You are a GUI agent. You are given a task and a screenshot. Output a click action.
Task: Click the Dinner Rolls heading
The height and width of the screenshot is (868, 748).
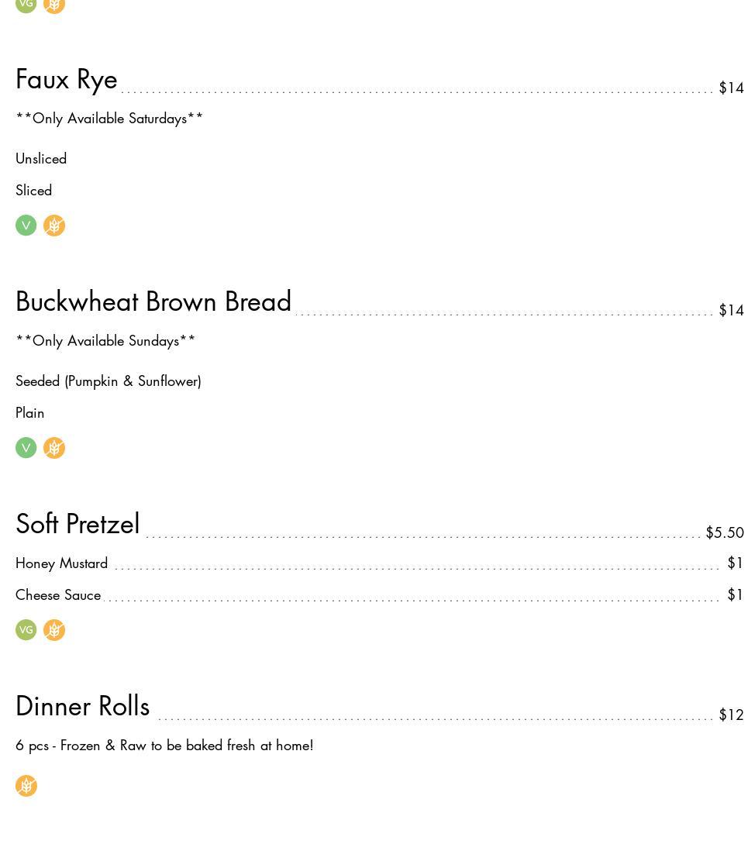click(x=83, y=707)
